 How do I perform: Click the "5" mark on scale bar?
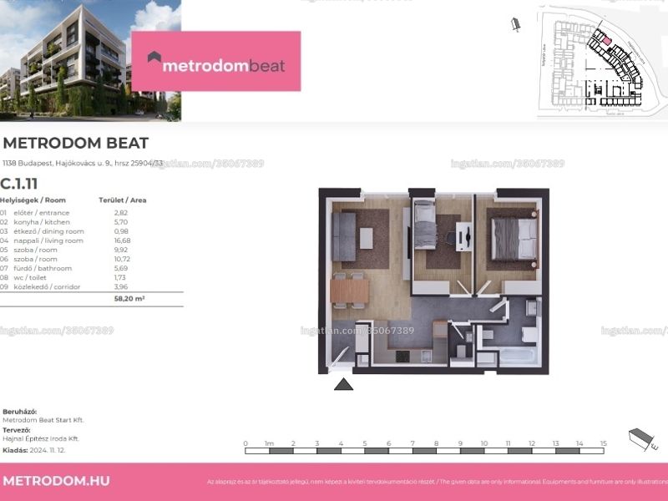coord(365,443)
